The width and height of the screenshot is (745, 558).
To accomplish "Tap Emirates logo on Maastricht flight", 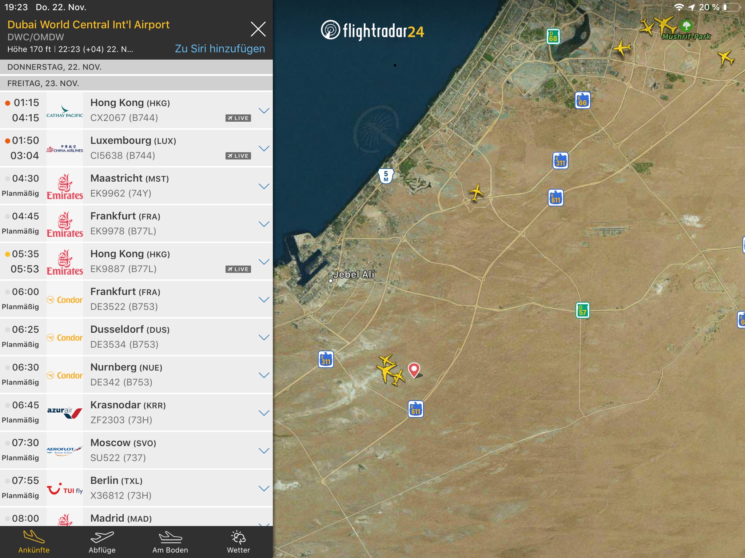I will pos(65,186).
